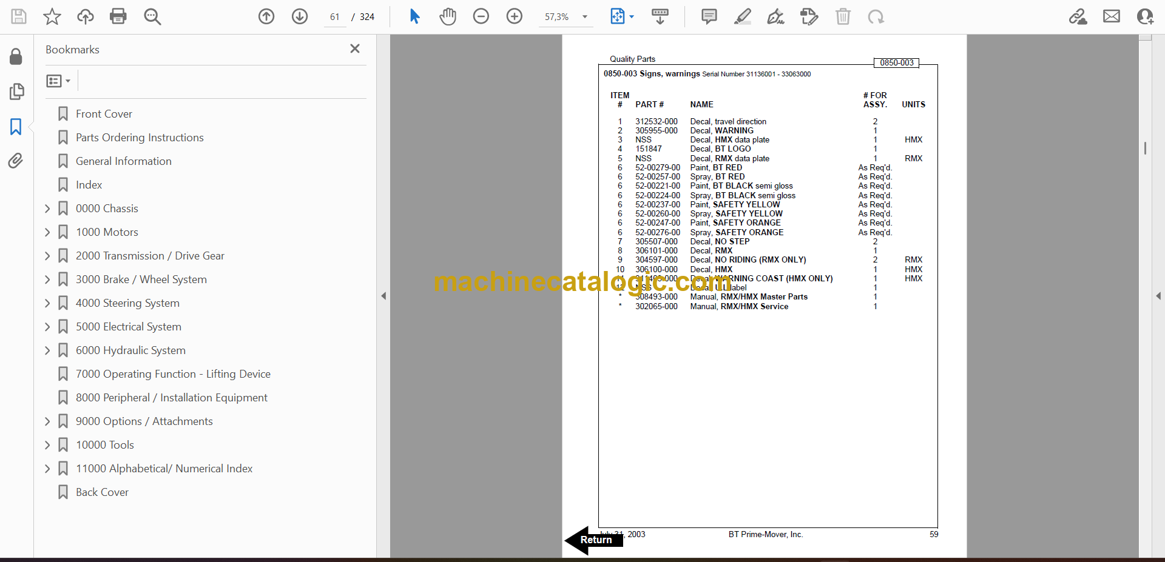Collapse left panel with arrow handle
The height and width of the screenshot is (562, 1165).
click(383, 296)
